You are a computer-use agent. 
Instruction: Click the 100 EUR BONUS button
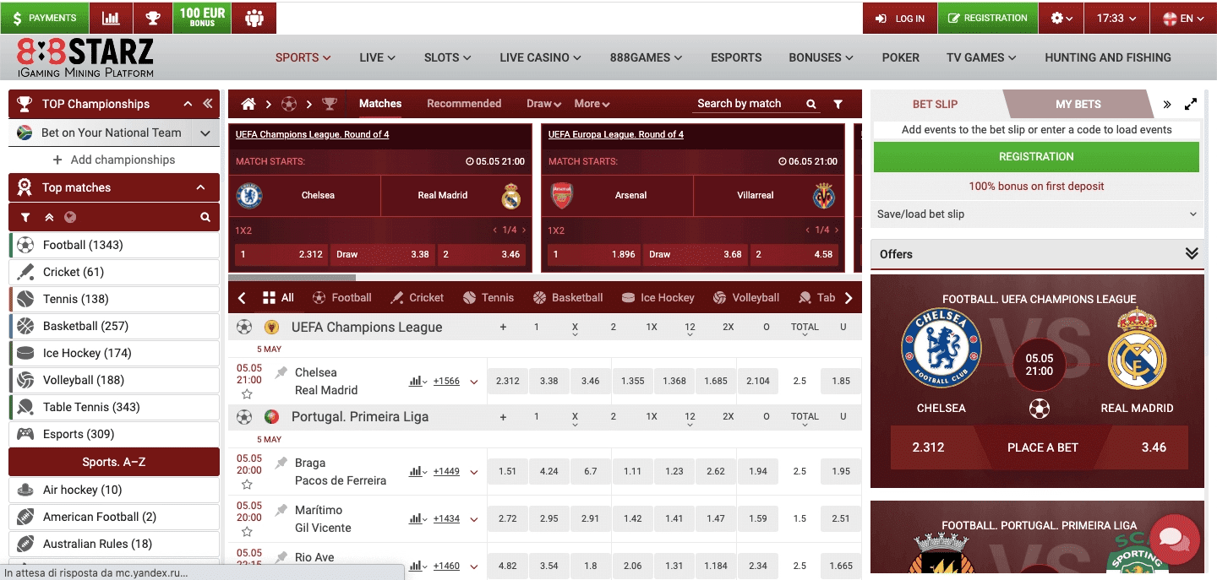(202, 18)
